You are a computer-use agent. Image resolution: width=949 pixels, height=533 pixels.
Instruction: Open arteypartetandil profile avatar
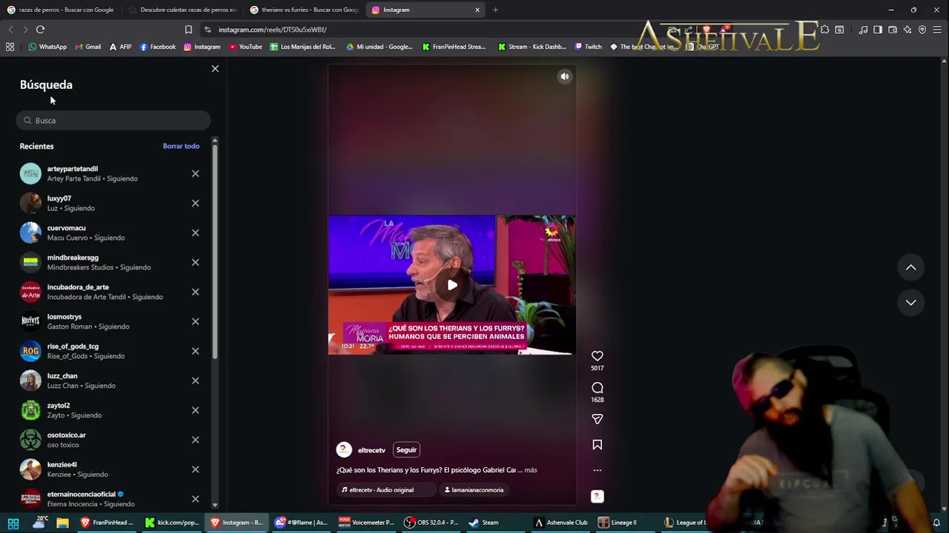30,174
